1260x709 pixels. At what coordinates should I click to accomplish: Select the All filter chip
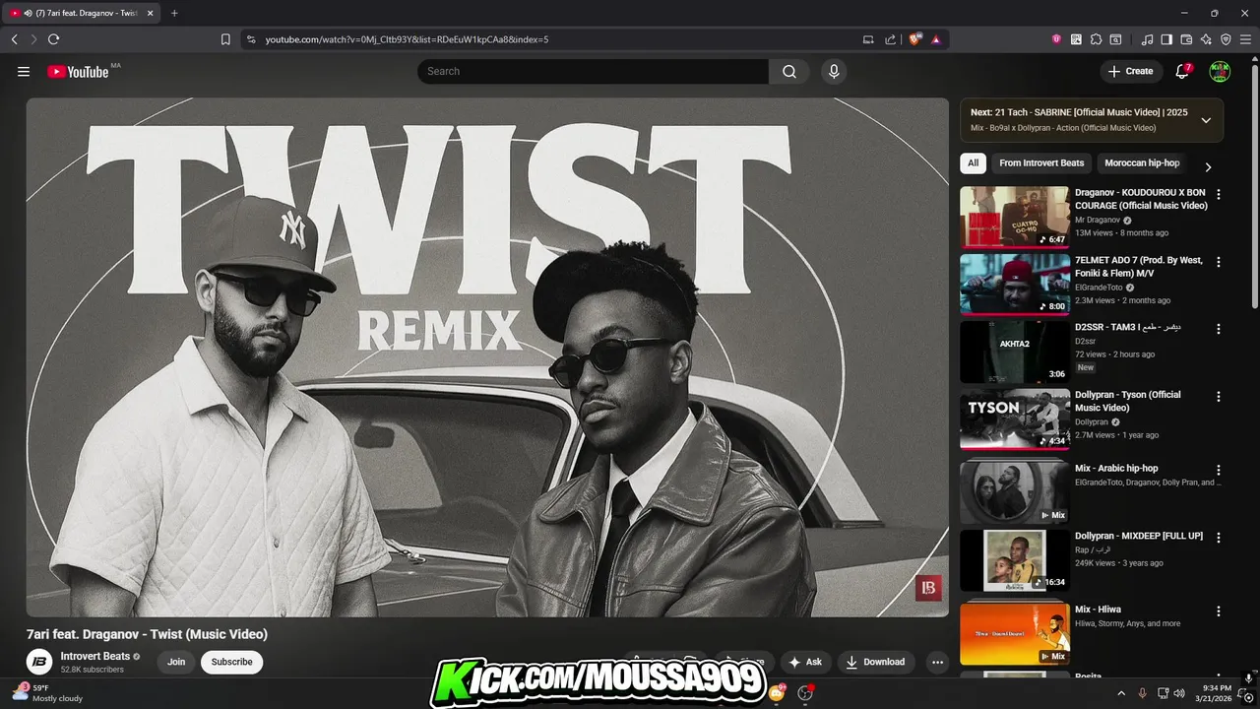[x=973, y=163]
